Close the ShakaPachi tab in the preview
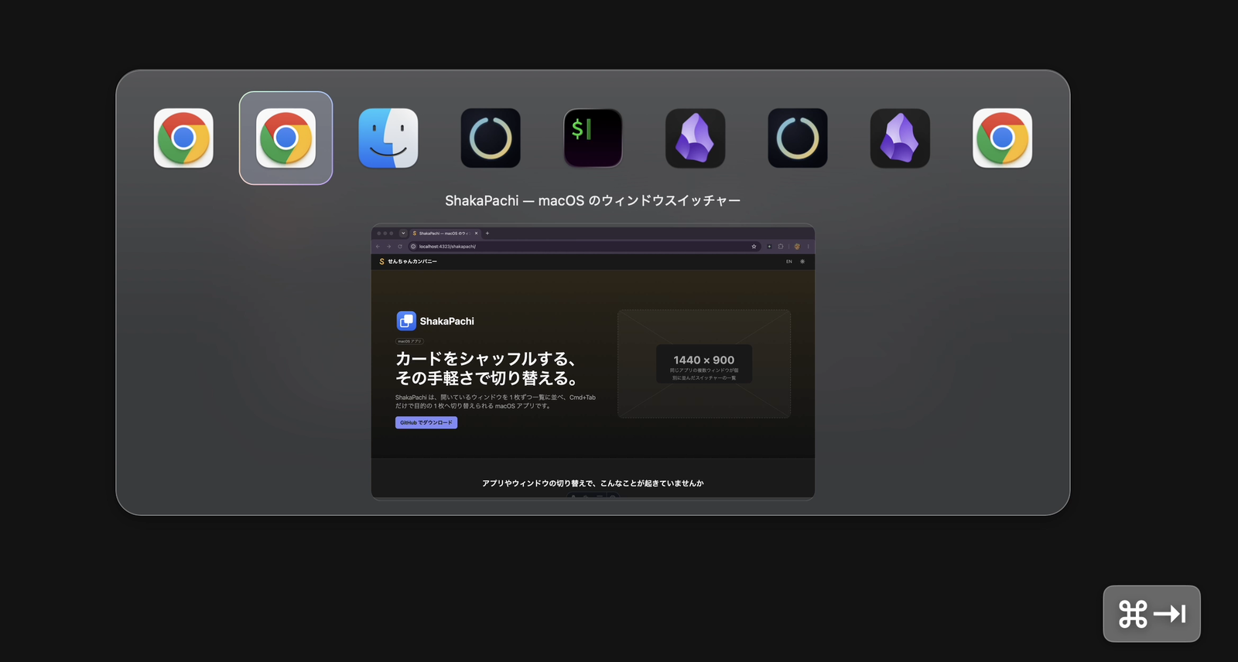This screenshot has height=662, width=1238. click(477, 233)
